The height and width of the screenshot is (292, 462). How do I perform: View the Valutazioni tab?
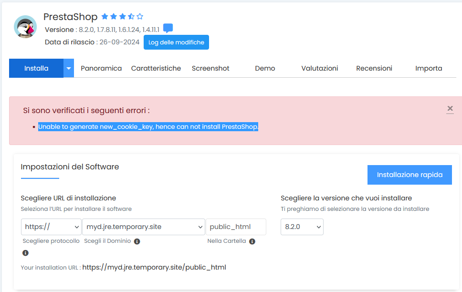(x=319, y=68)
